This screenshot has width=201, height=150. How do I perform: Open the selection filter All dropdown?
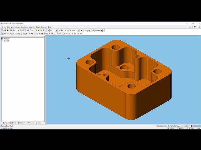56,31
